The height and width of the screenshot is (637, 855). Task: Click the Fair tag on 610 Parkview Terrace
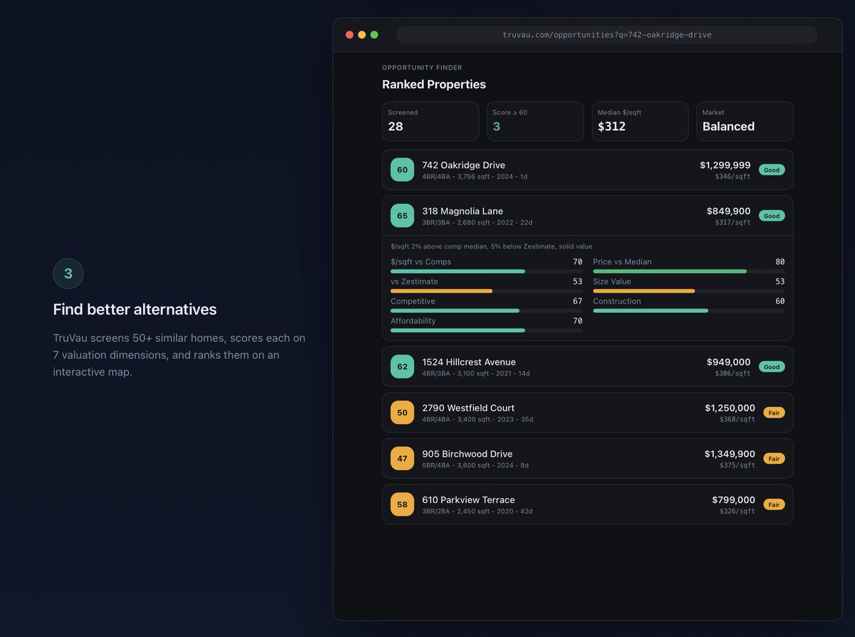[774, 504]
